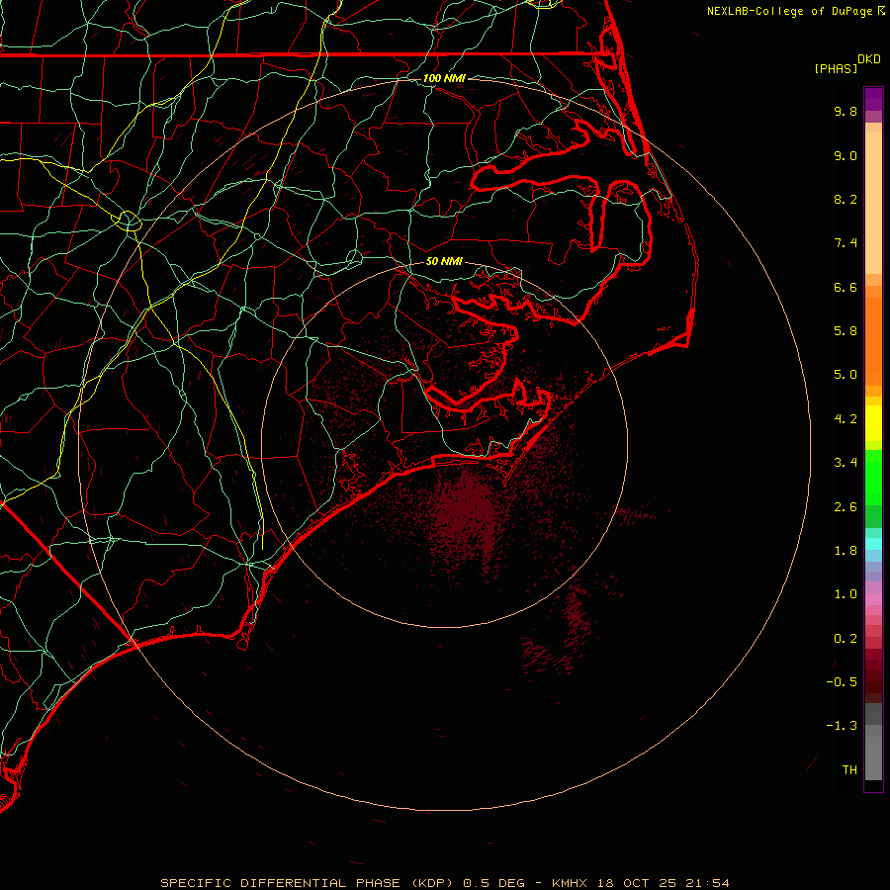Click the NEXLAB-College of DuPage label
Image resolution: width=890 pixels, height=890 pixels.
coord(789,11)
